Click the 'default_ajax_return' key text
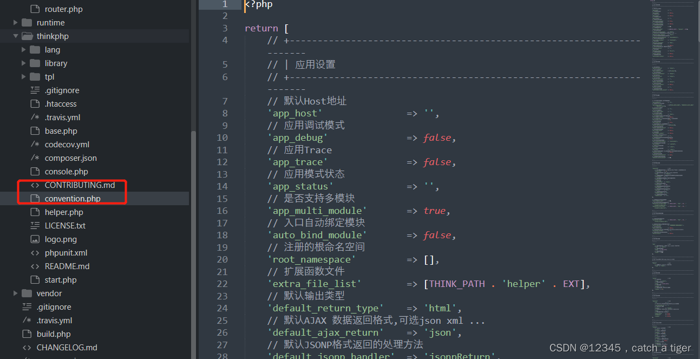Image resolution: width=700 pixels, height=359 pixels. tap(325, 333)
